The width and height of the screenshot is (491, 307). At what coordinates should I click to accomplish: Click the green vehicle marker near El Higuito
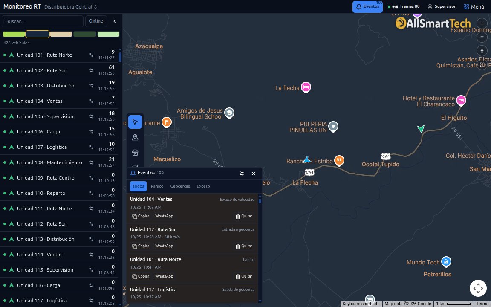pos(421,128)
